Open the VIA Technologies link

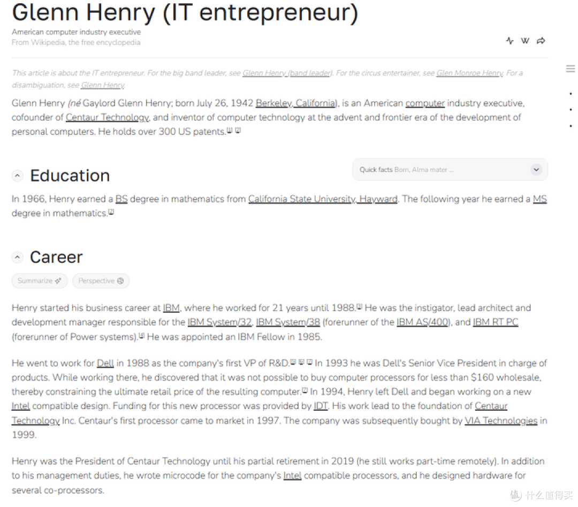500,421
